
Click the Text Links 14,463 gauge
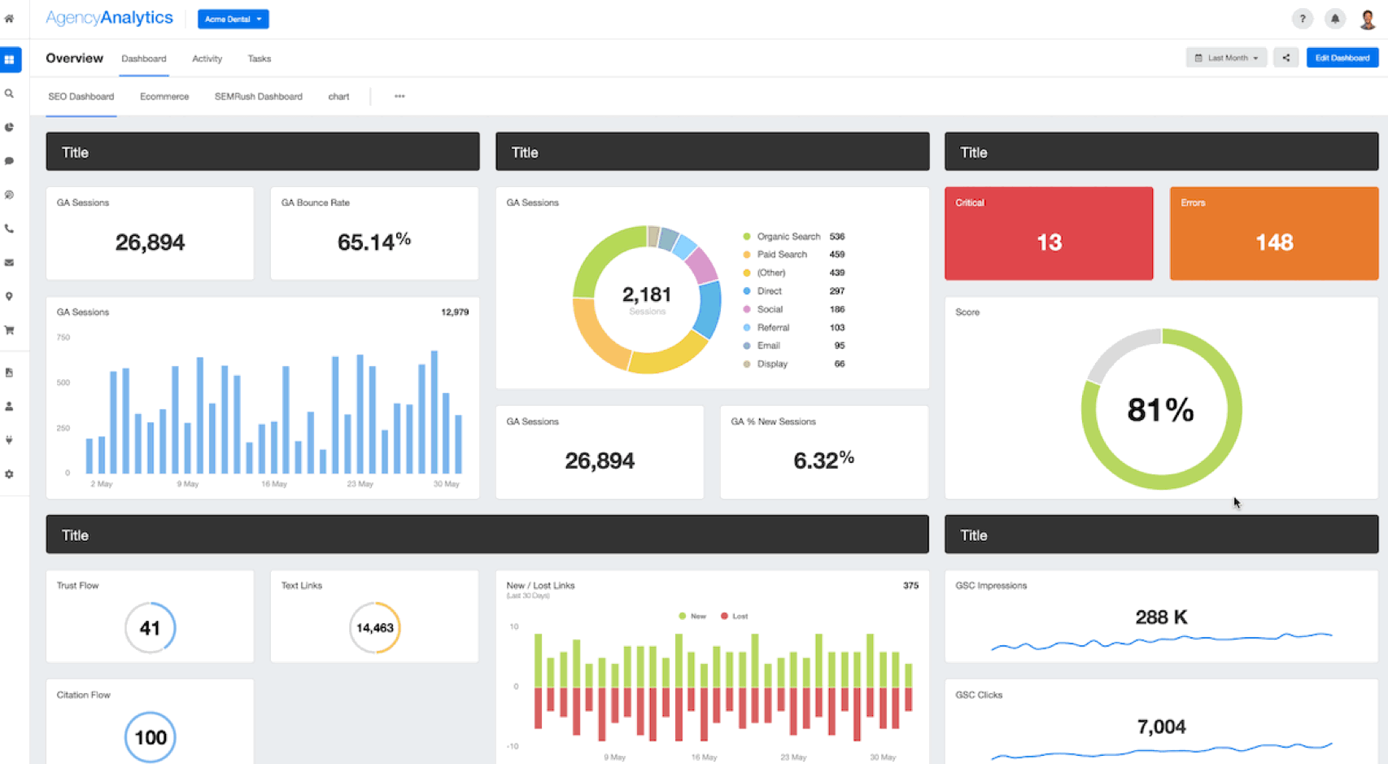tap(374, 627)
